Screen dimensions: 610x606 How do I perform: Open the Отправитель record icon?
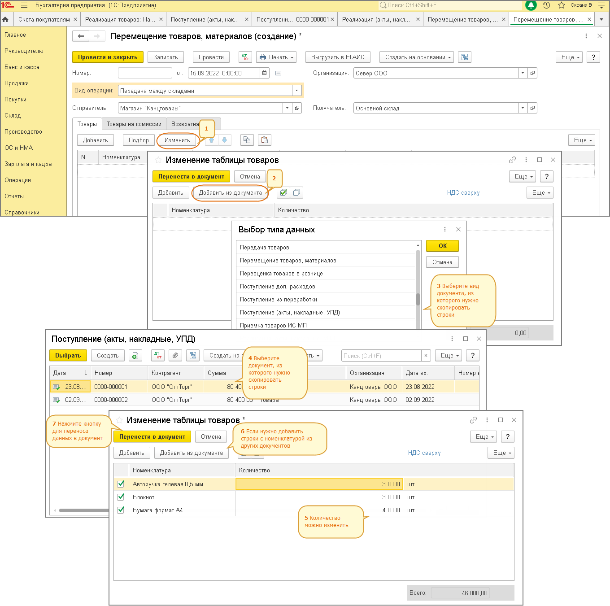click(x=297, y=108)
